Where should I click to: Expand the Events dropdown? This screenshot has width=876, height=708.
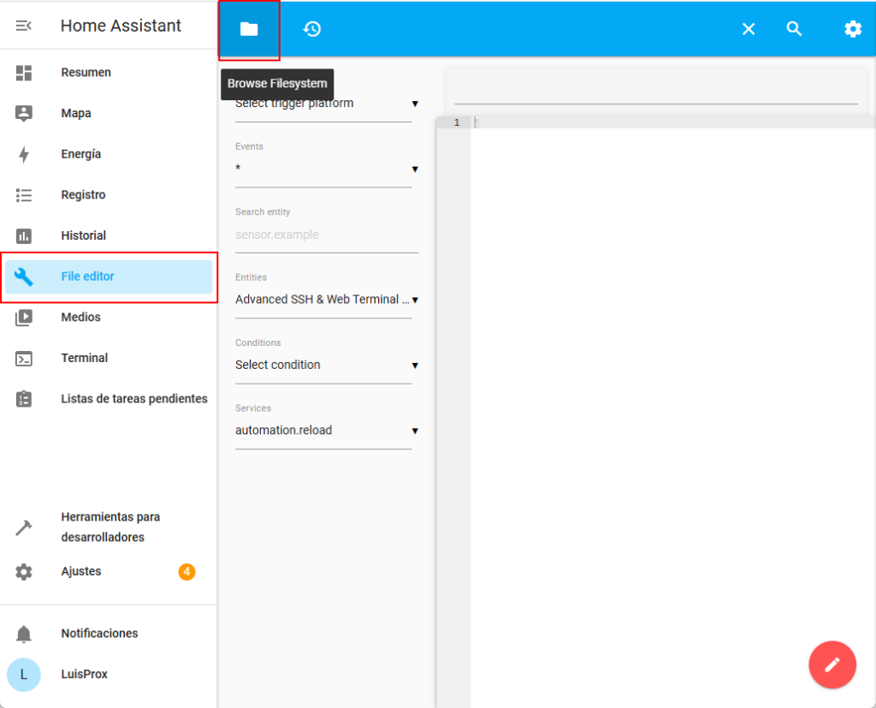tap(323, 169)
